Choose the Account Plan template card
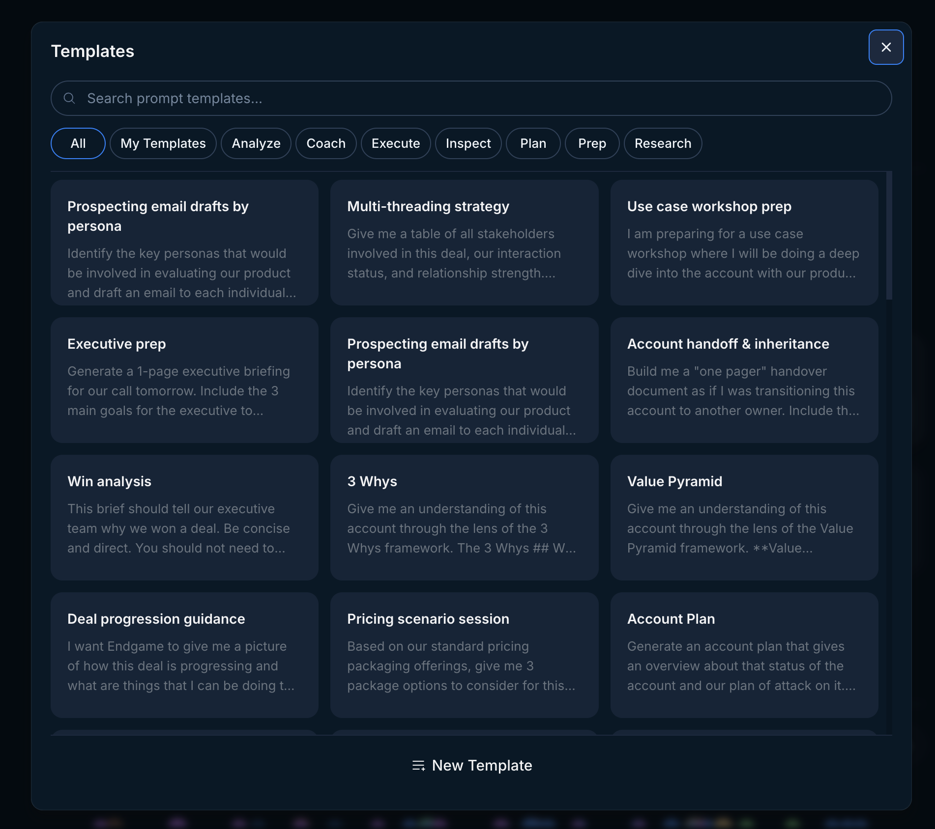 [x=744, y=655]
